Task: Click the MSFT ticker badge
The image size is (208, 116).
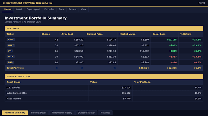Action: 11,45
